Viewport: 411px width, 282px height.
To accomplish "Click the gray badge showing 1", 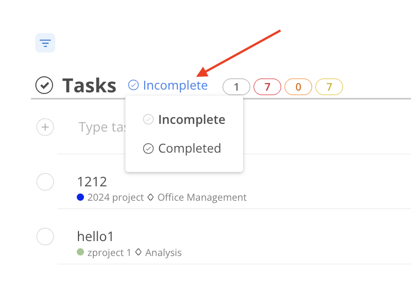I will pos(236,87).
